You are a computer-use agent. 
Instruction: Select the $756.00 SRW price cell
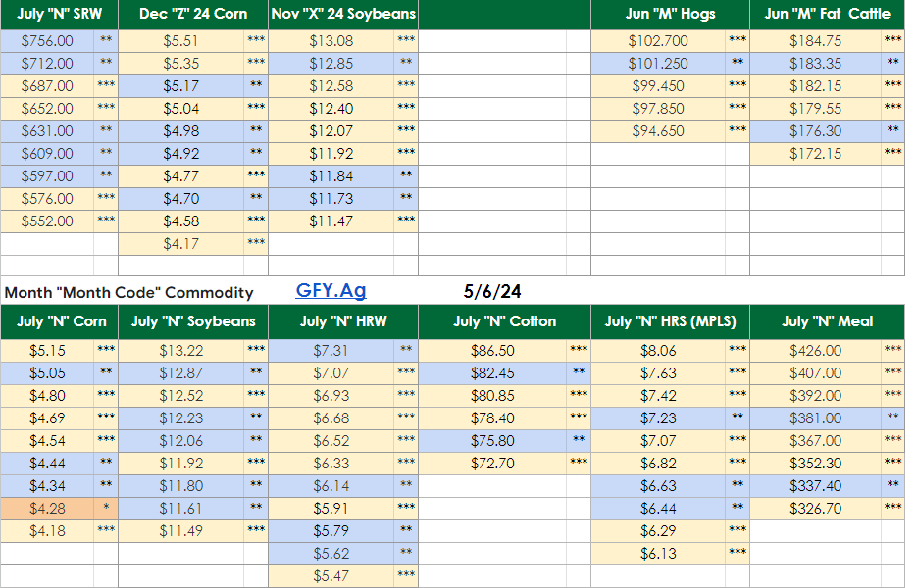(x=47, y=41)
